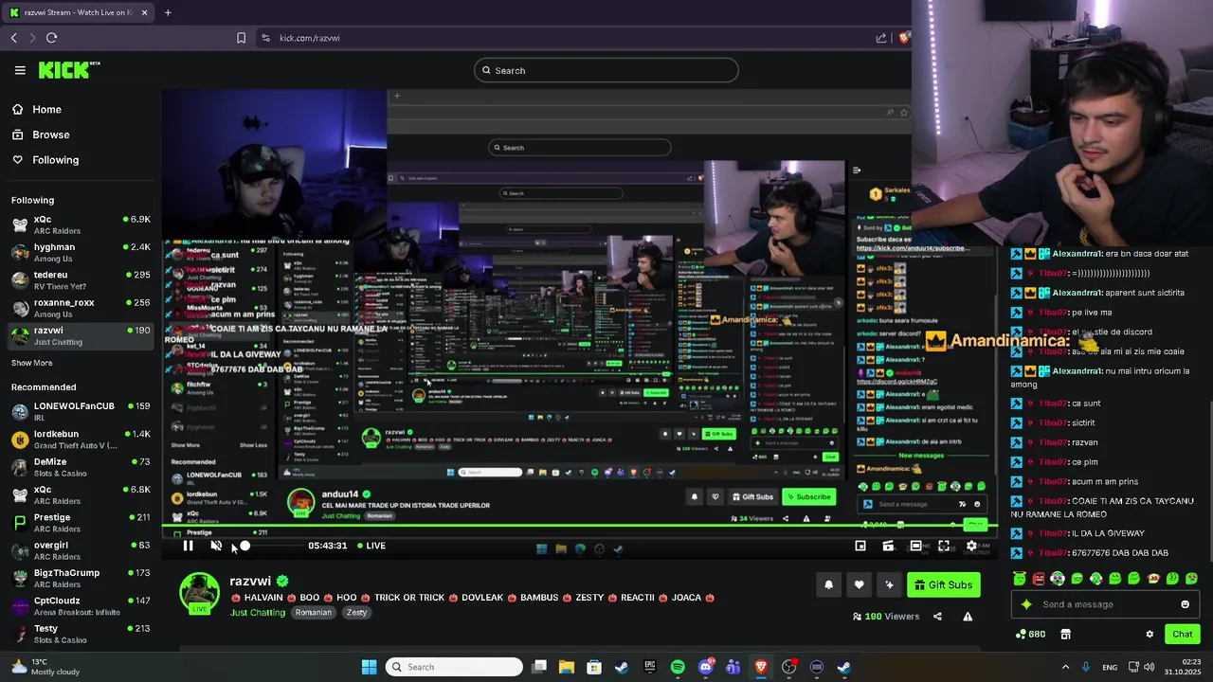
Task: Select the Romanian language tag
Action: pyautogui.click(x=313, y=613)
